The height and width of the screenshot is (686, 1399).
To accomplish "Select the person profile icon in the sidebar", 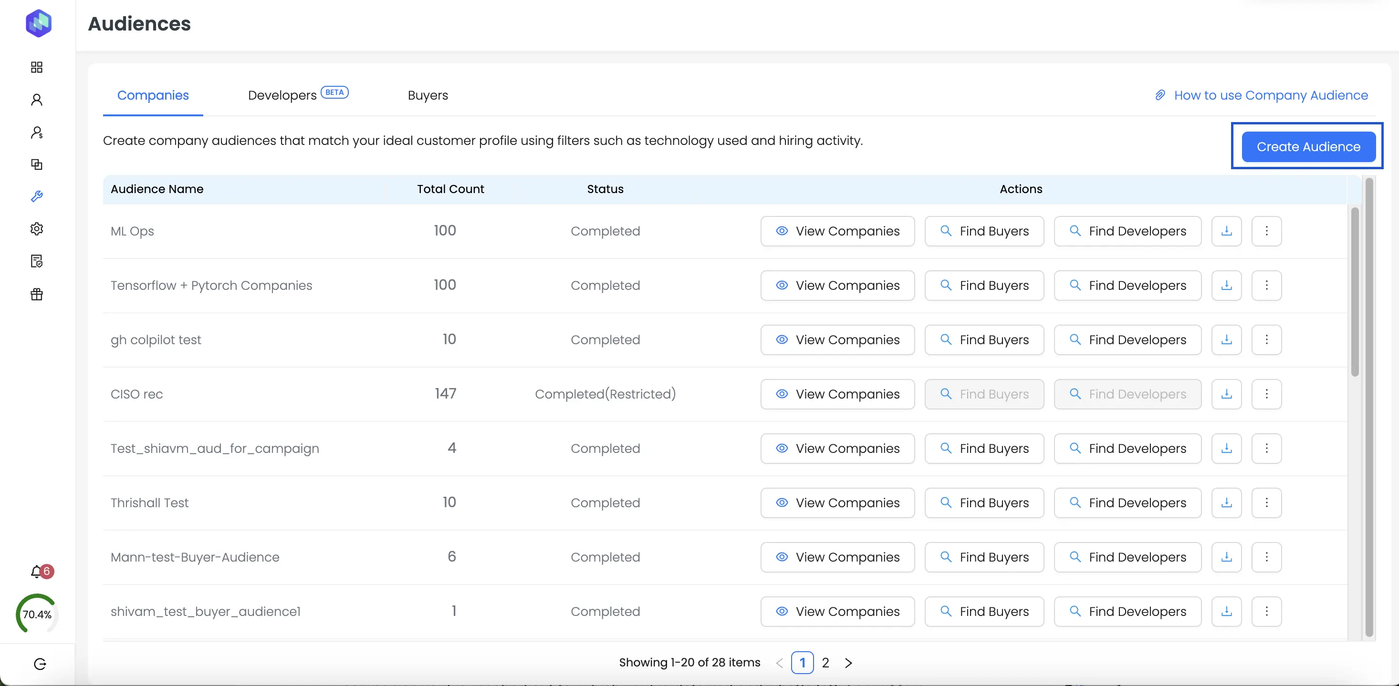I will point(36,100).
